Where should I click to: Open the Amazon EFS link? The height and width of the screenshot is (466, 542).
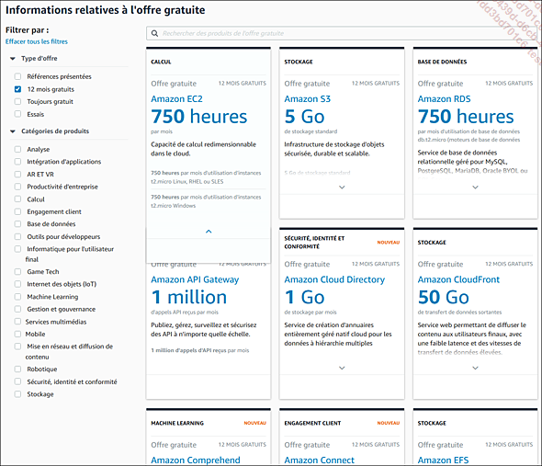pyautogui.click(x=443, y=460)
